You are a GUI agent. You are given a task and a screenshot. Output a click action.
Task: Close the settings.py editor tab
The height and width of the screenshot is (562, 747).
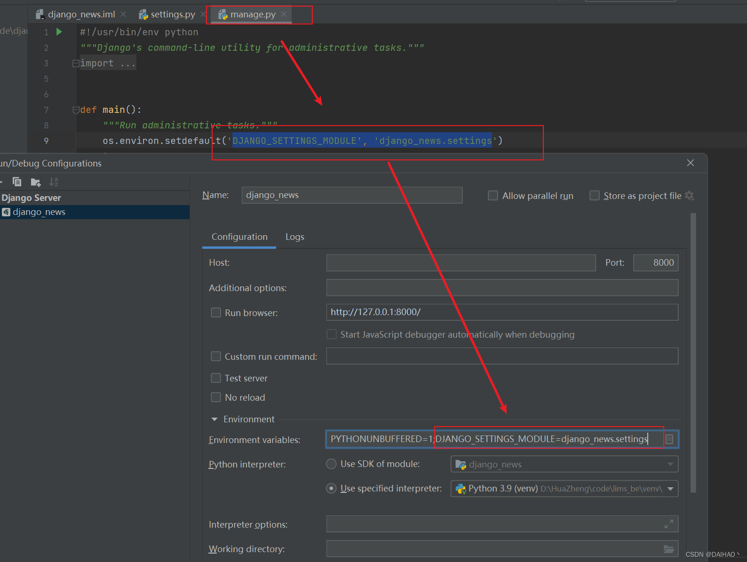coord(203,14)
